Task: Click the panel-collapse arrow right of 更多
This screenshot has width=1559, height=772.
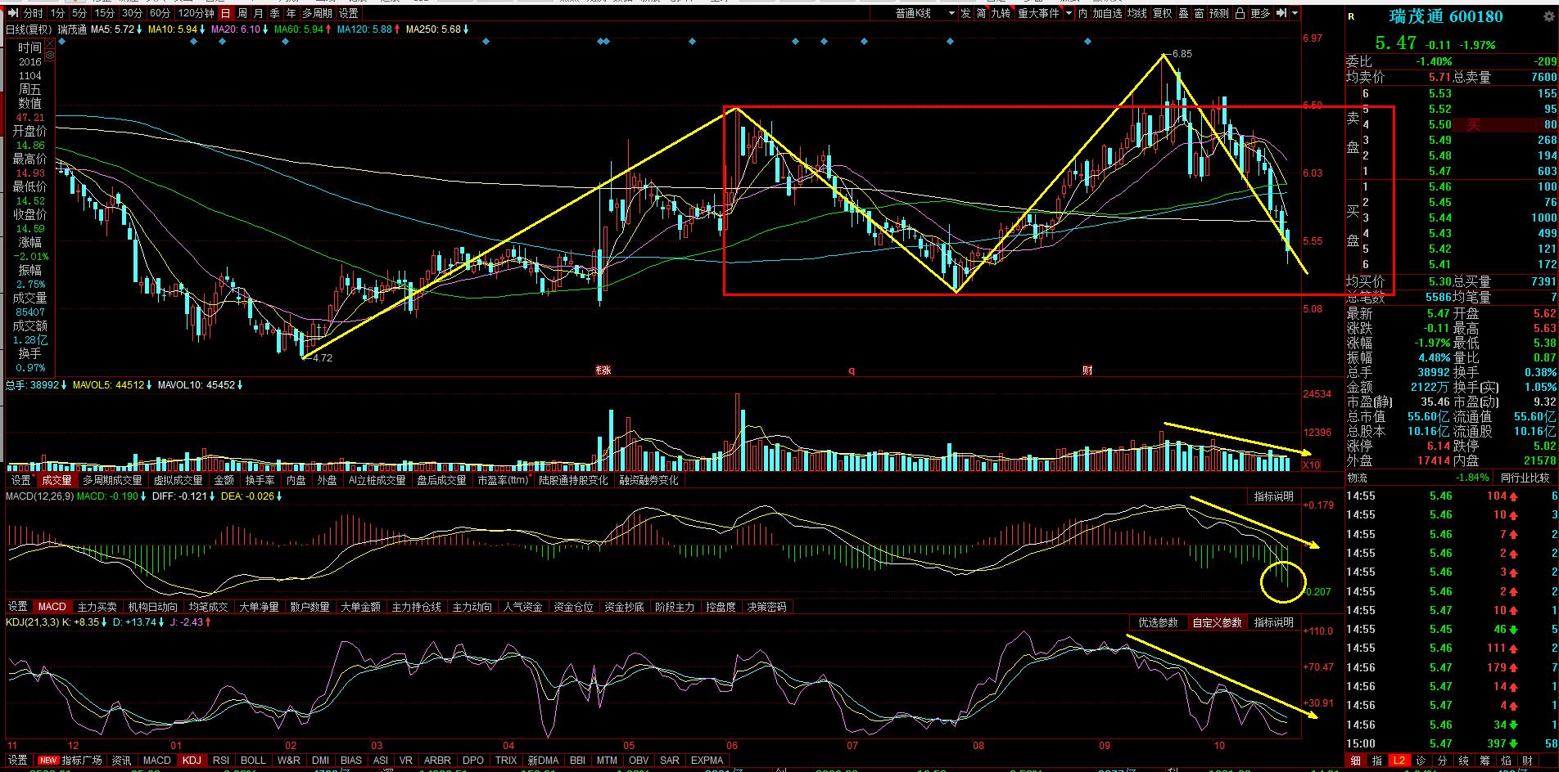Action: tap(1281, 13)
